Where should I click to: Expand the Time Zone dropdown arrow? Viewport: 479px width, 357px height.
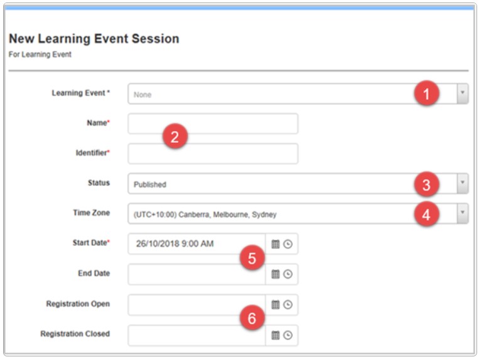462,214
